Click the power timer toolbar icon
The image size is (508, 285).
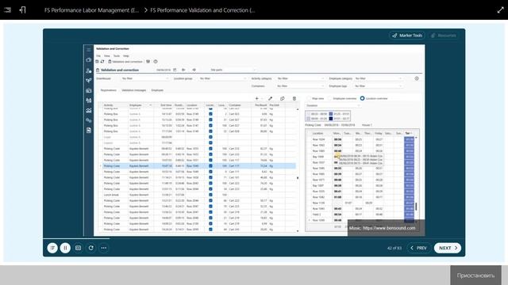(x=156, y=62)
